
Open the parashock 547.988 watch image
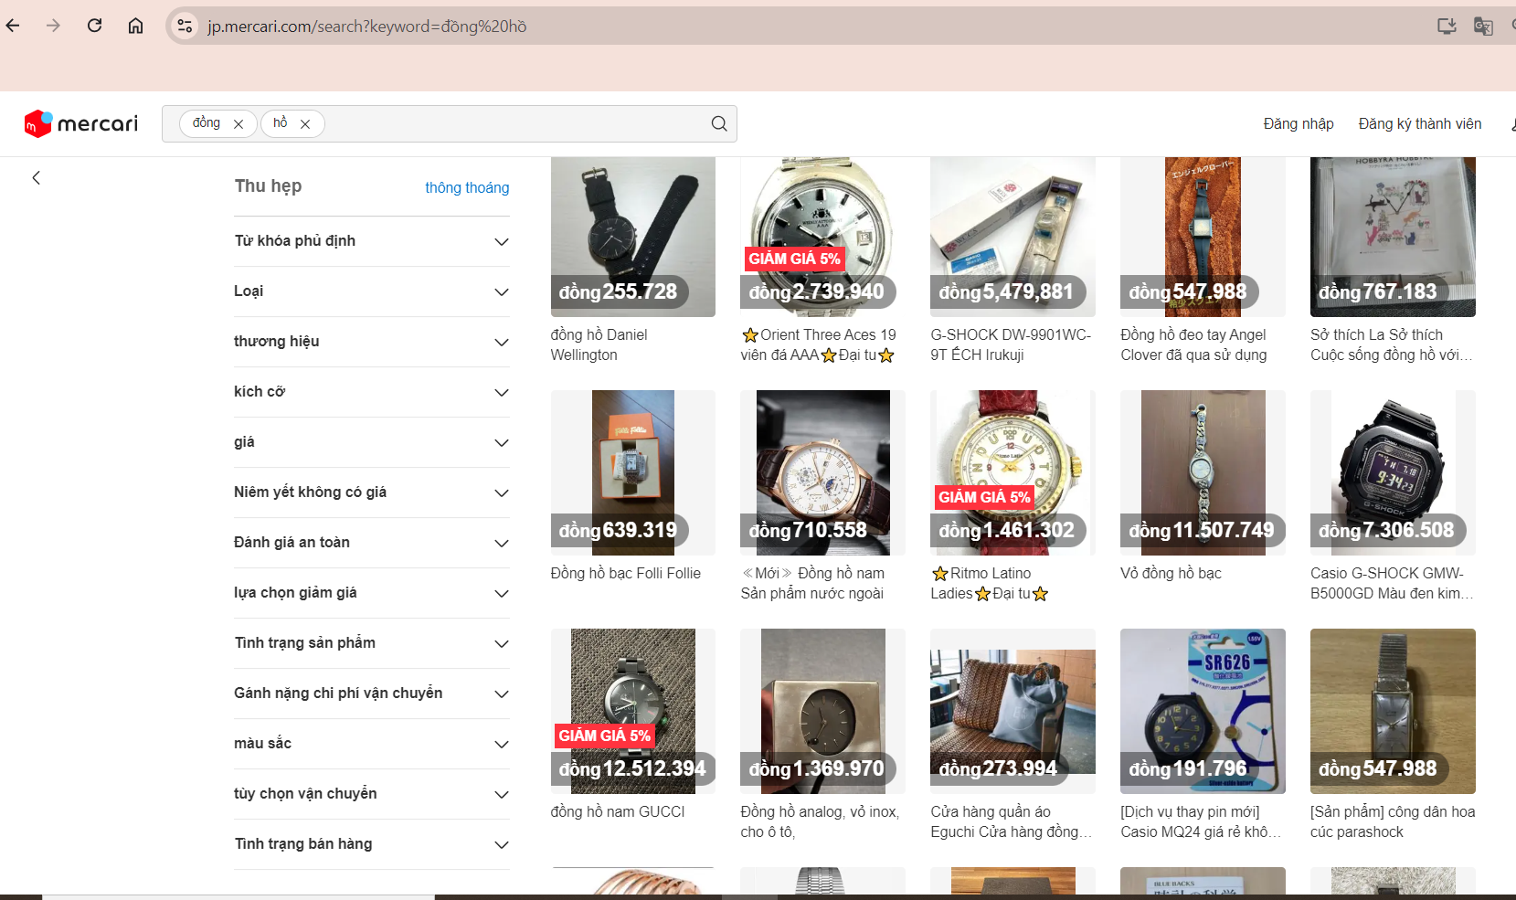pyautogui.click(x=1393, y=711)
